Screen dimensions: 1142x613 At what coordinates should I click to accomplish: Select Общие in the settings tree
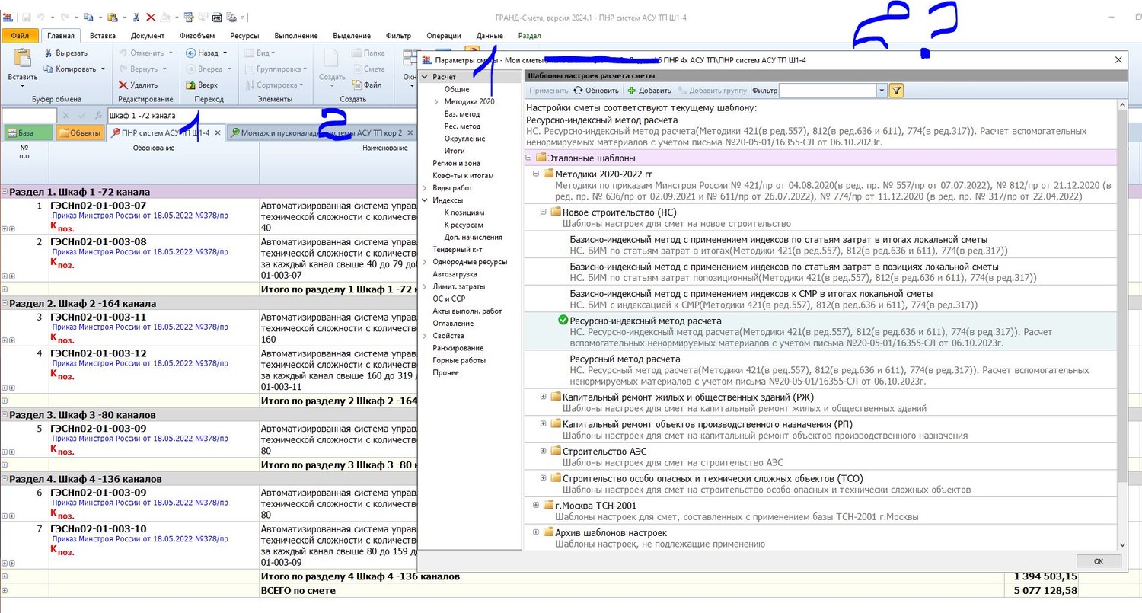point(457,89)
